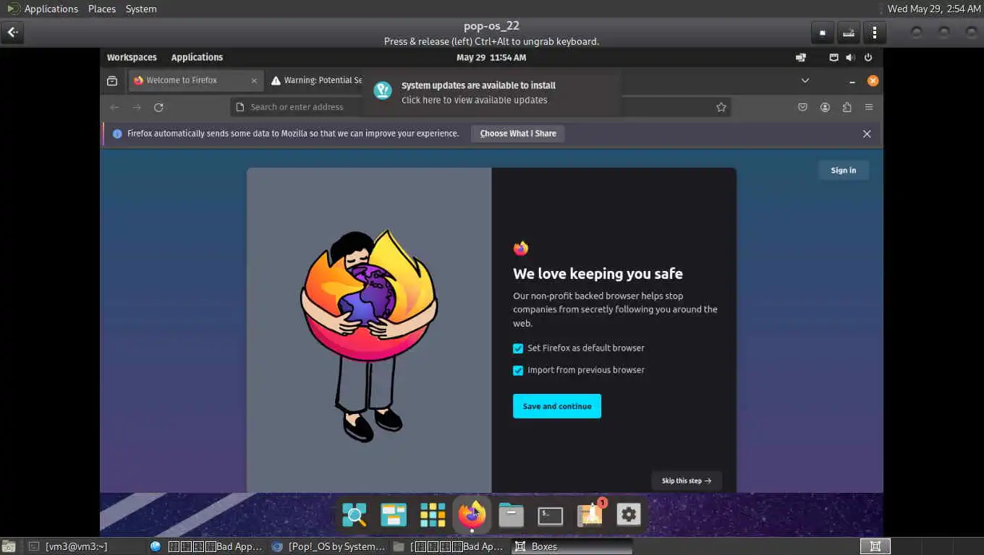The image size is (984, 555).
Task: Launch the magnifier app in dock
Action: point(355,515)
